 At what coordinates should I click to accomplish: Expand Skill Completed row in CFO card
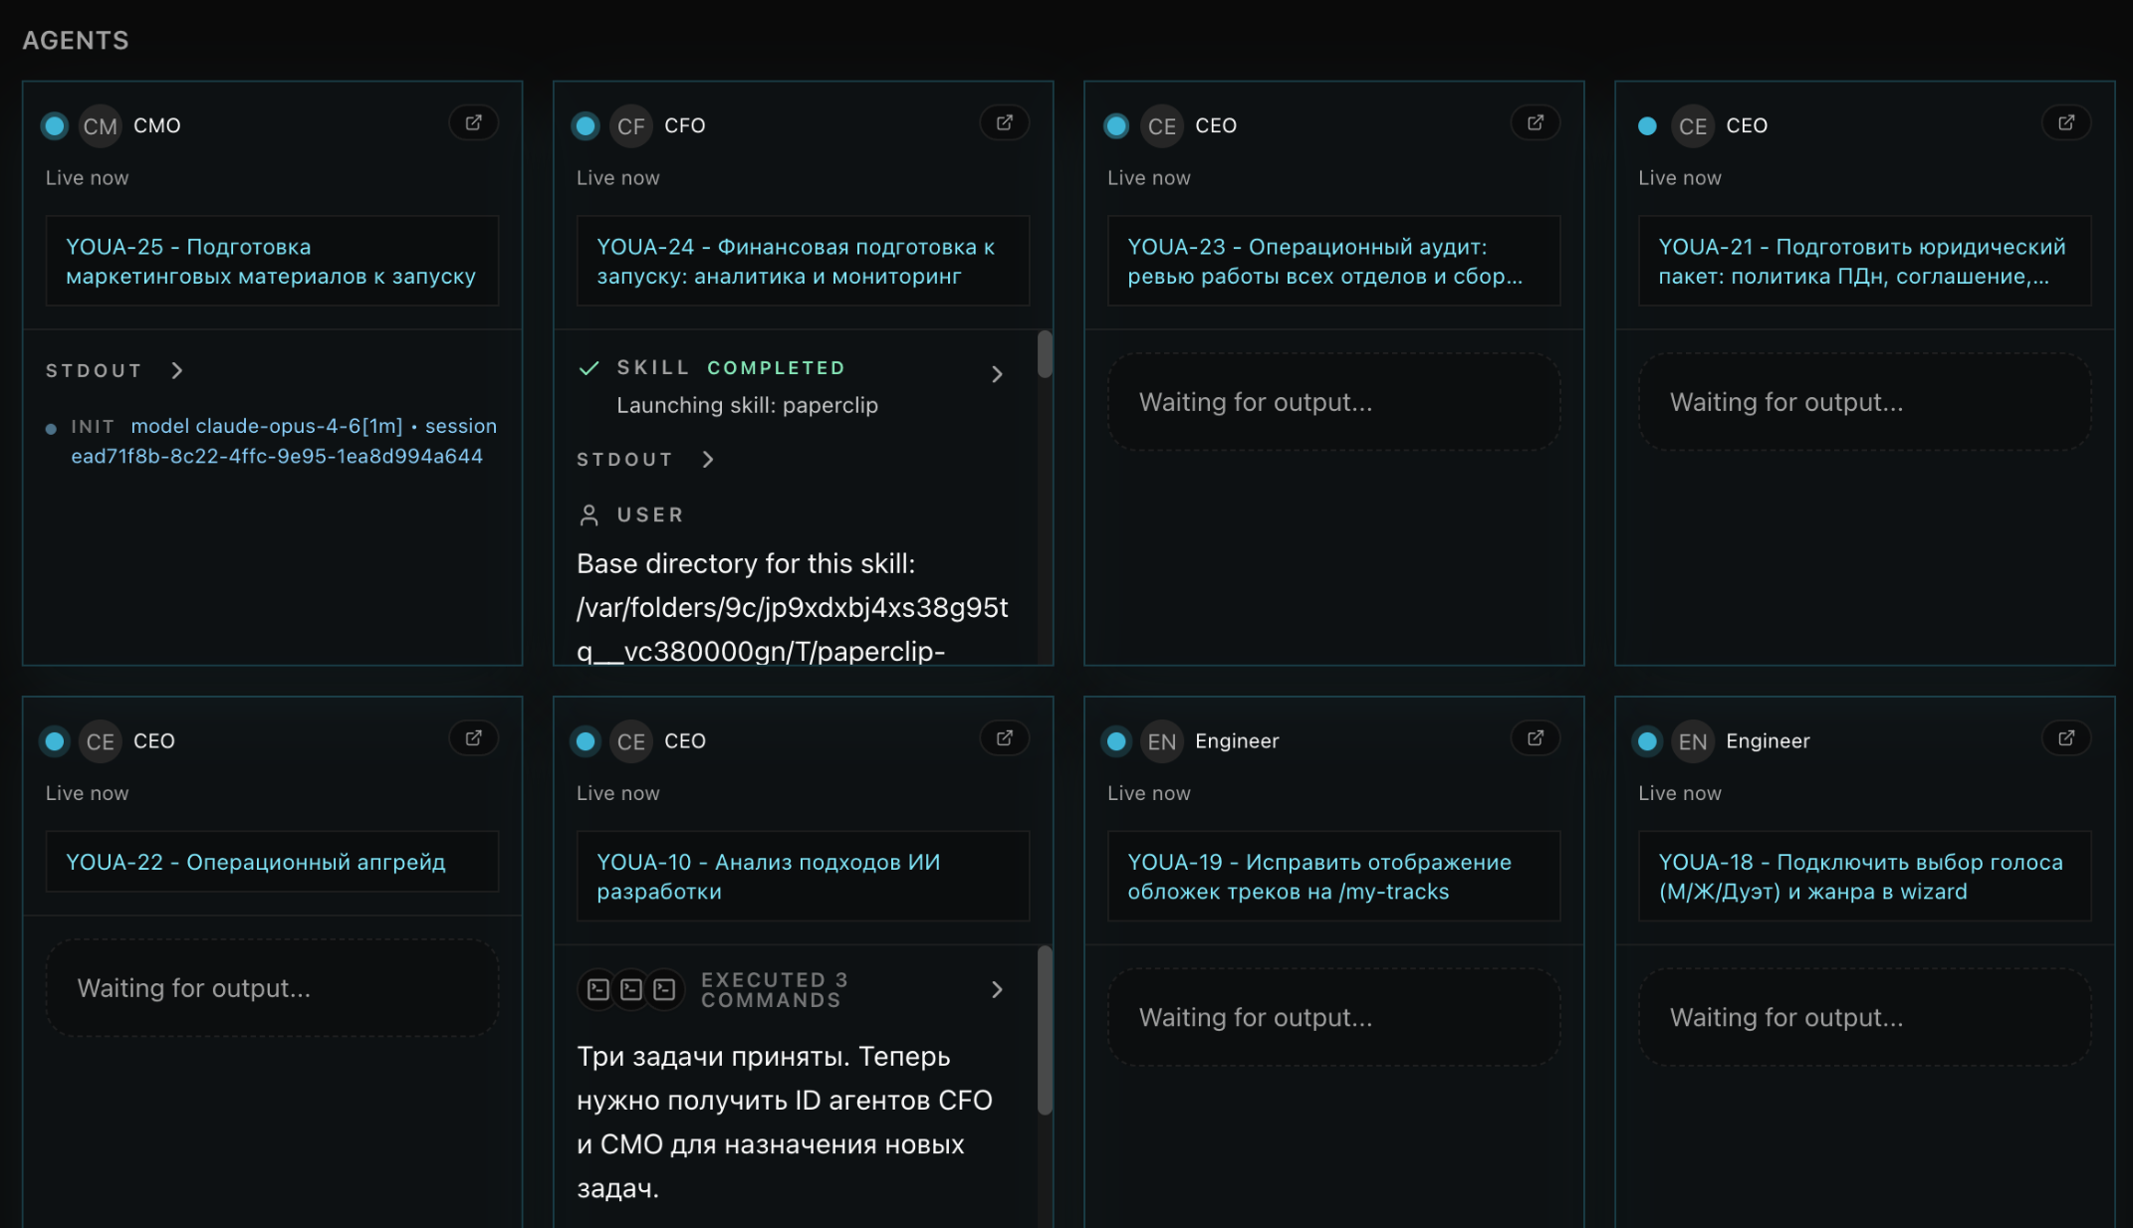[x=997, y=374]
